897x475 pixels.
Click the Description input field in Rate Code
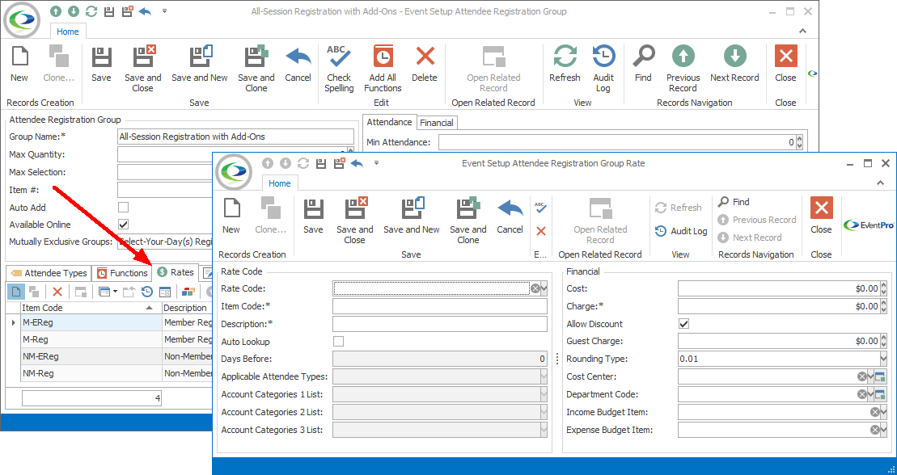tap(440, 324)
